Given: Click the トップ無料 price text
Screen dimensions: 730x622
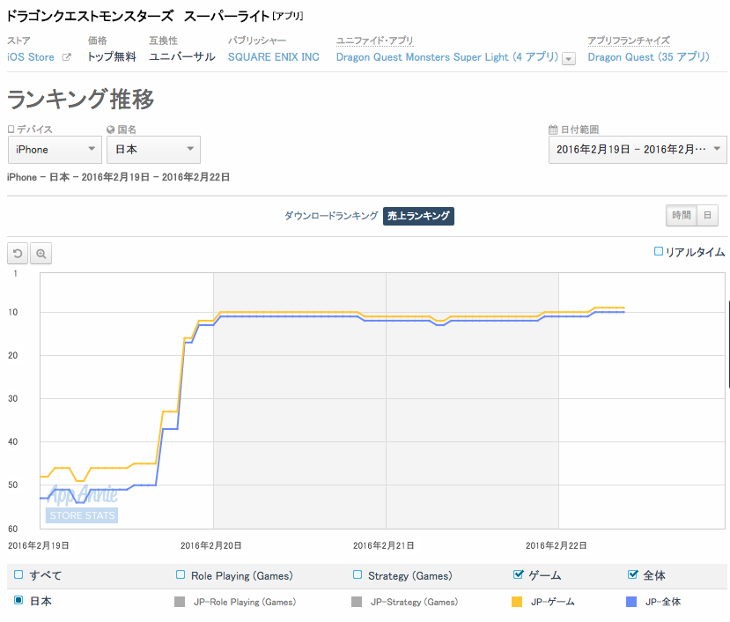Looking at the screenshot, I should coord(112,57).
